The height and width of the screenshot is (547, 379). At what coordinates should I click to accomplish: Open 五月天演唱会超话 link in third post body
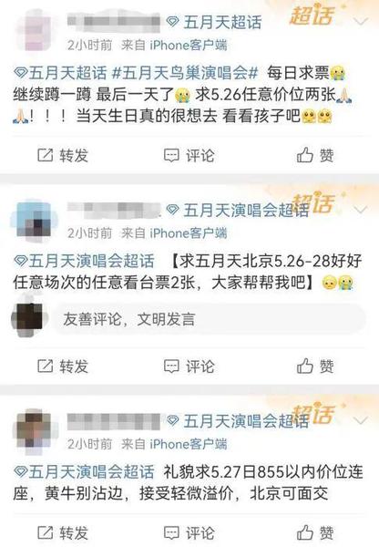(x=84, y=471)
